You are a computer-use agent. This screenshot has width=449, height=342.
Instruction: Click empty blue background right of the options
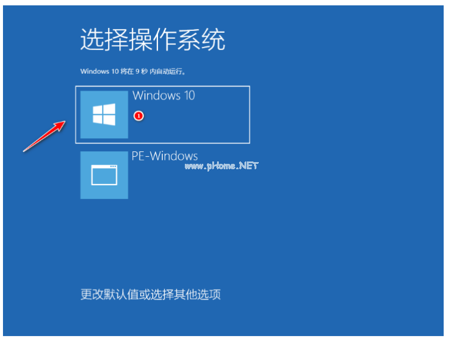click(x=343, y=143)
